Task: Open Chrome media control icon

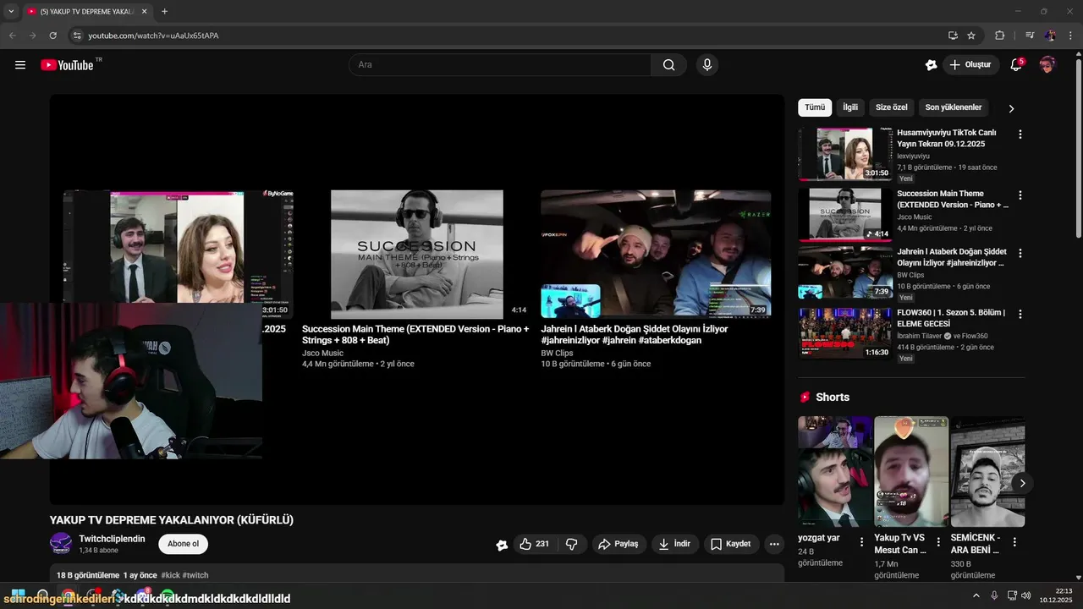Action: [x=1030, y=36]
